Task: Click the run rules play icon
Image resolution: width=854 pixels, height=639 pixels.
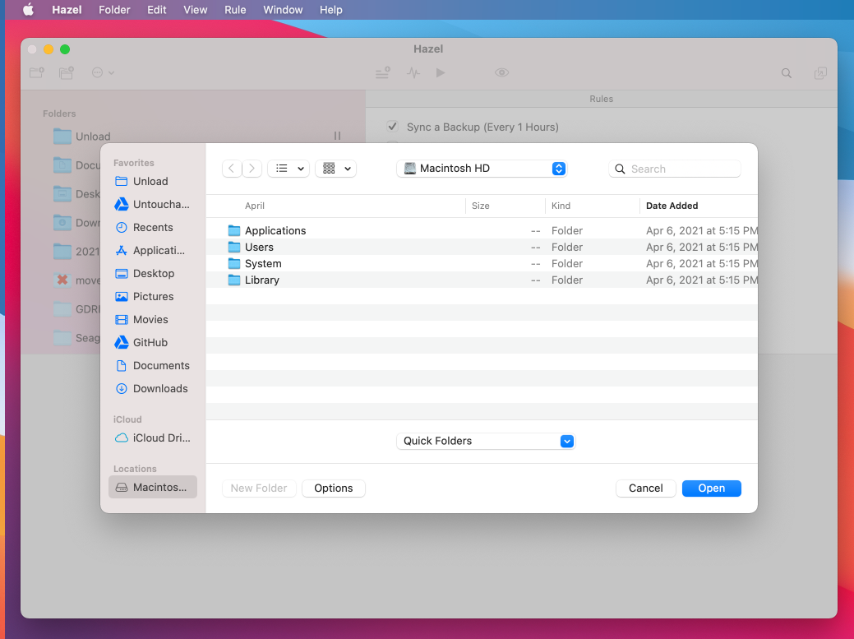Action: coord(441,72)
